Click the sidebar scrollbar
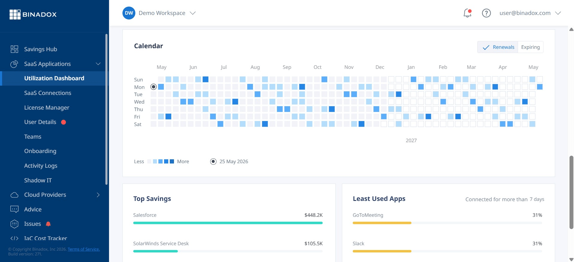 106,109
